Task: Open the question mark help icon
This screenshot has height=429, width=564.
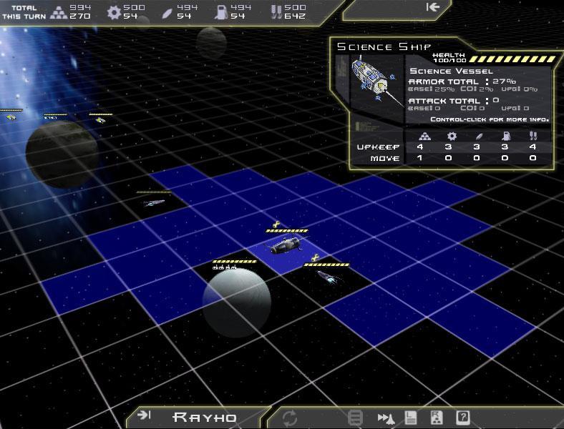Action: [x=463, y=418]
